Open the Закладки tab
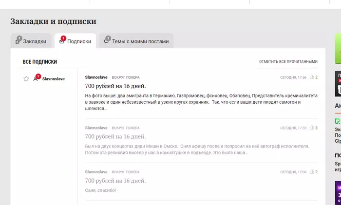This screenshot has width=341, height=205. [31, 41]
